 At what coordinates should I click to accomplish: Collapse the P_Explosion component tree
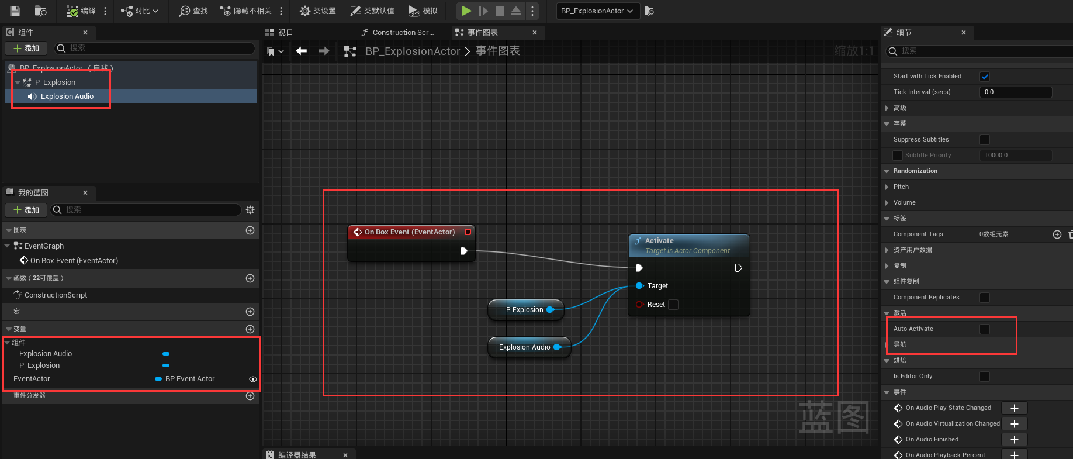point(18,82)
